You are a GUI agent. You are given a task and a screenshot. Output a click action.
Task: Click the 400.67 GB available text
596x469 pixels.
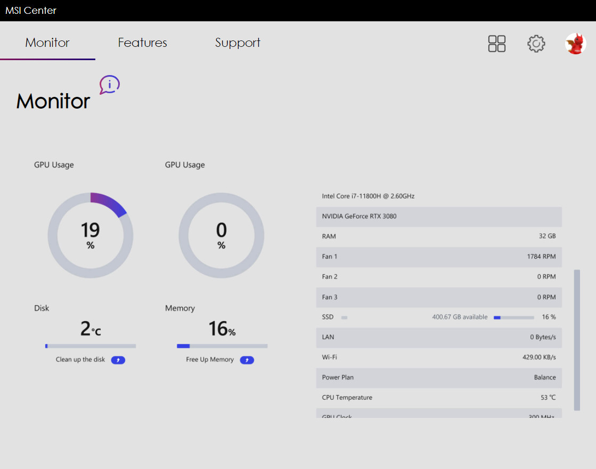click(x=460, y=317)
